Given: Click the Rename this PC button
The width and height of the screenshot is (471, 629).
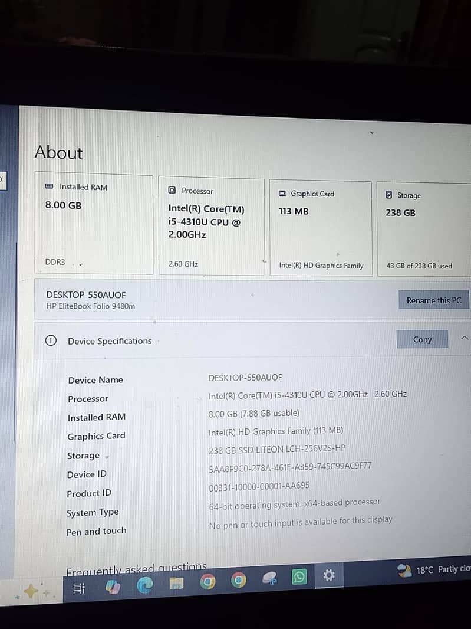Looking at the screenshot, I should [433, 300].
